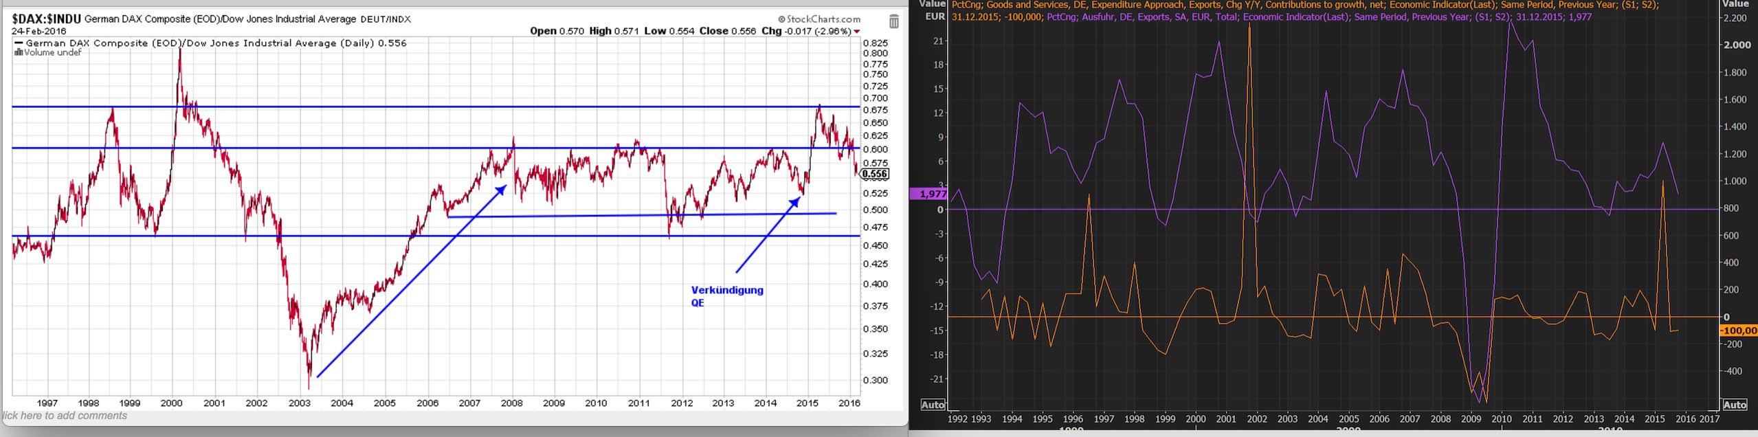This screenshot has width=1758, height=437.
Task: Click the 'click here to add comments' field
Action: click(64, 416)
